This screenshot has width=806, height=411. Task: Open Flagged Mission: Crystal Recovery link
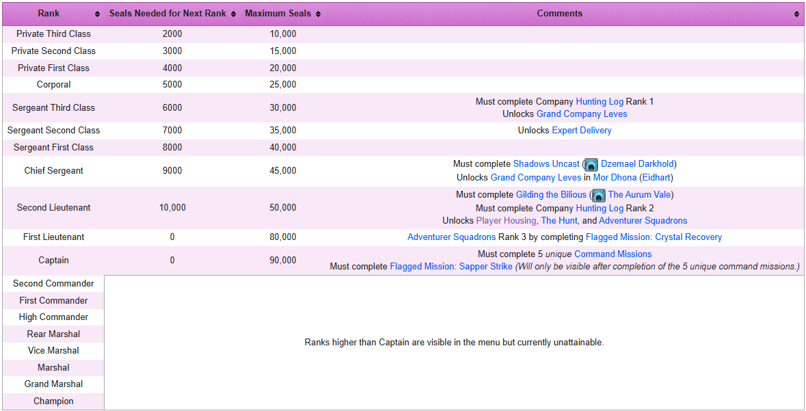[x=654, y=237]
